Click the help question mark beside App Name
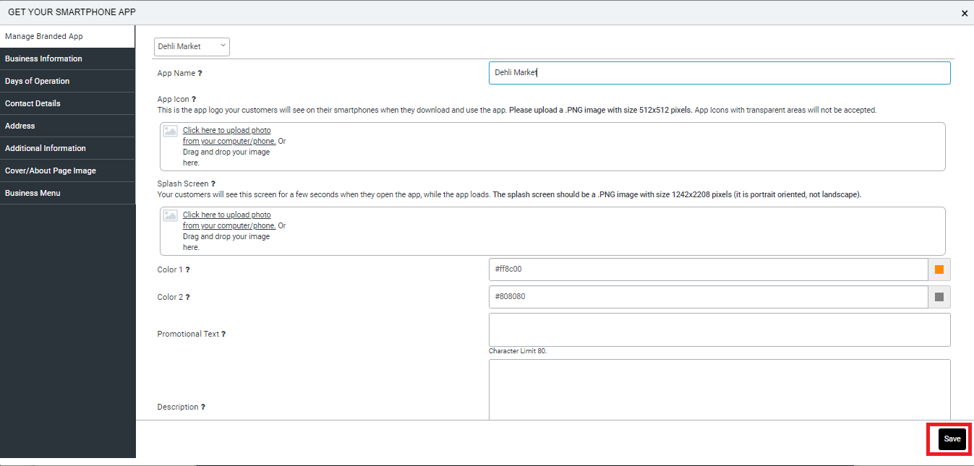 pos(200,74)
